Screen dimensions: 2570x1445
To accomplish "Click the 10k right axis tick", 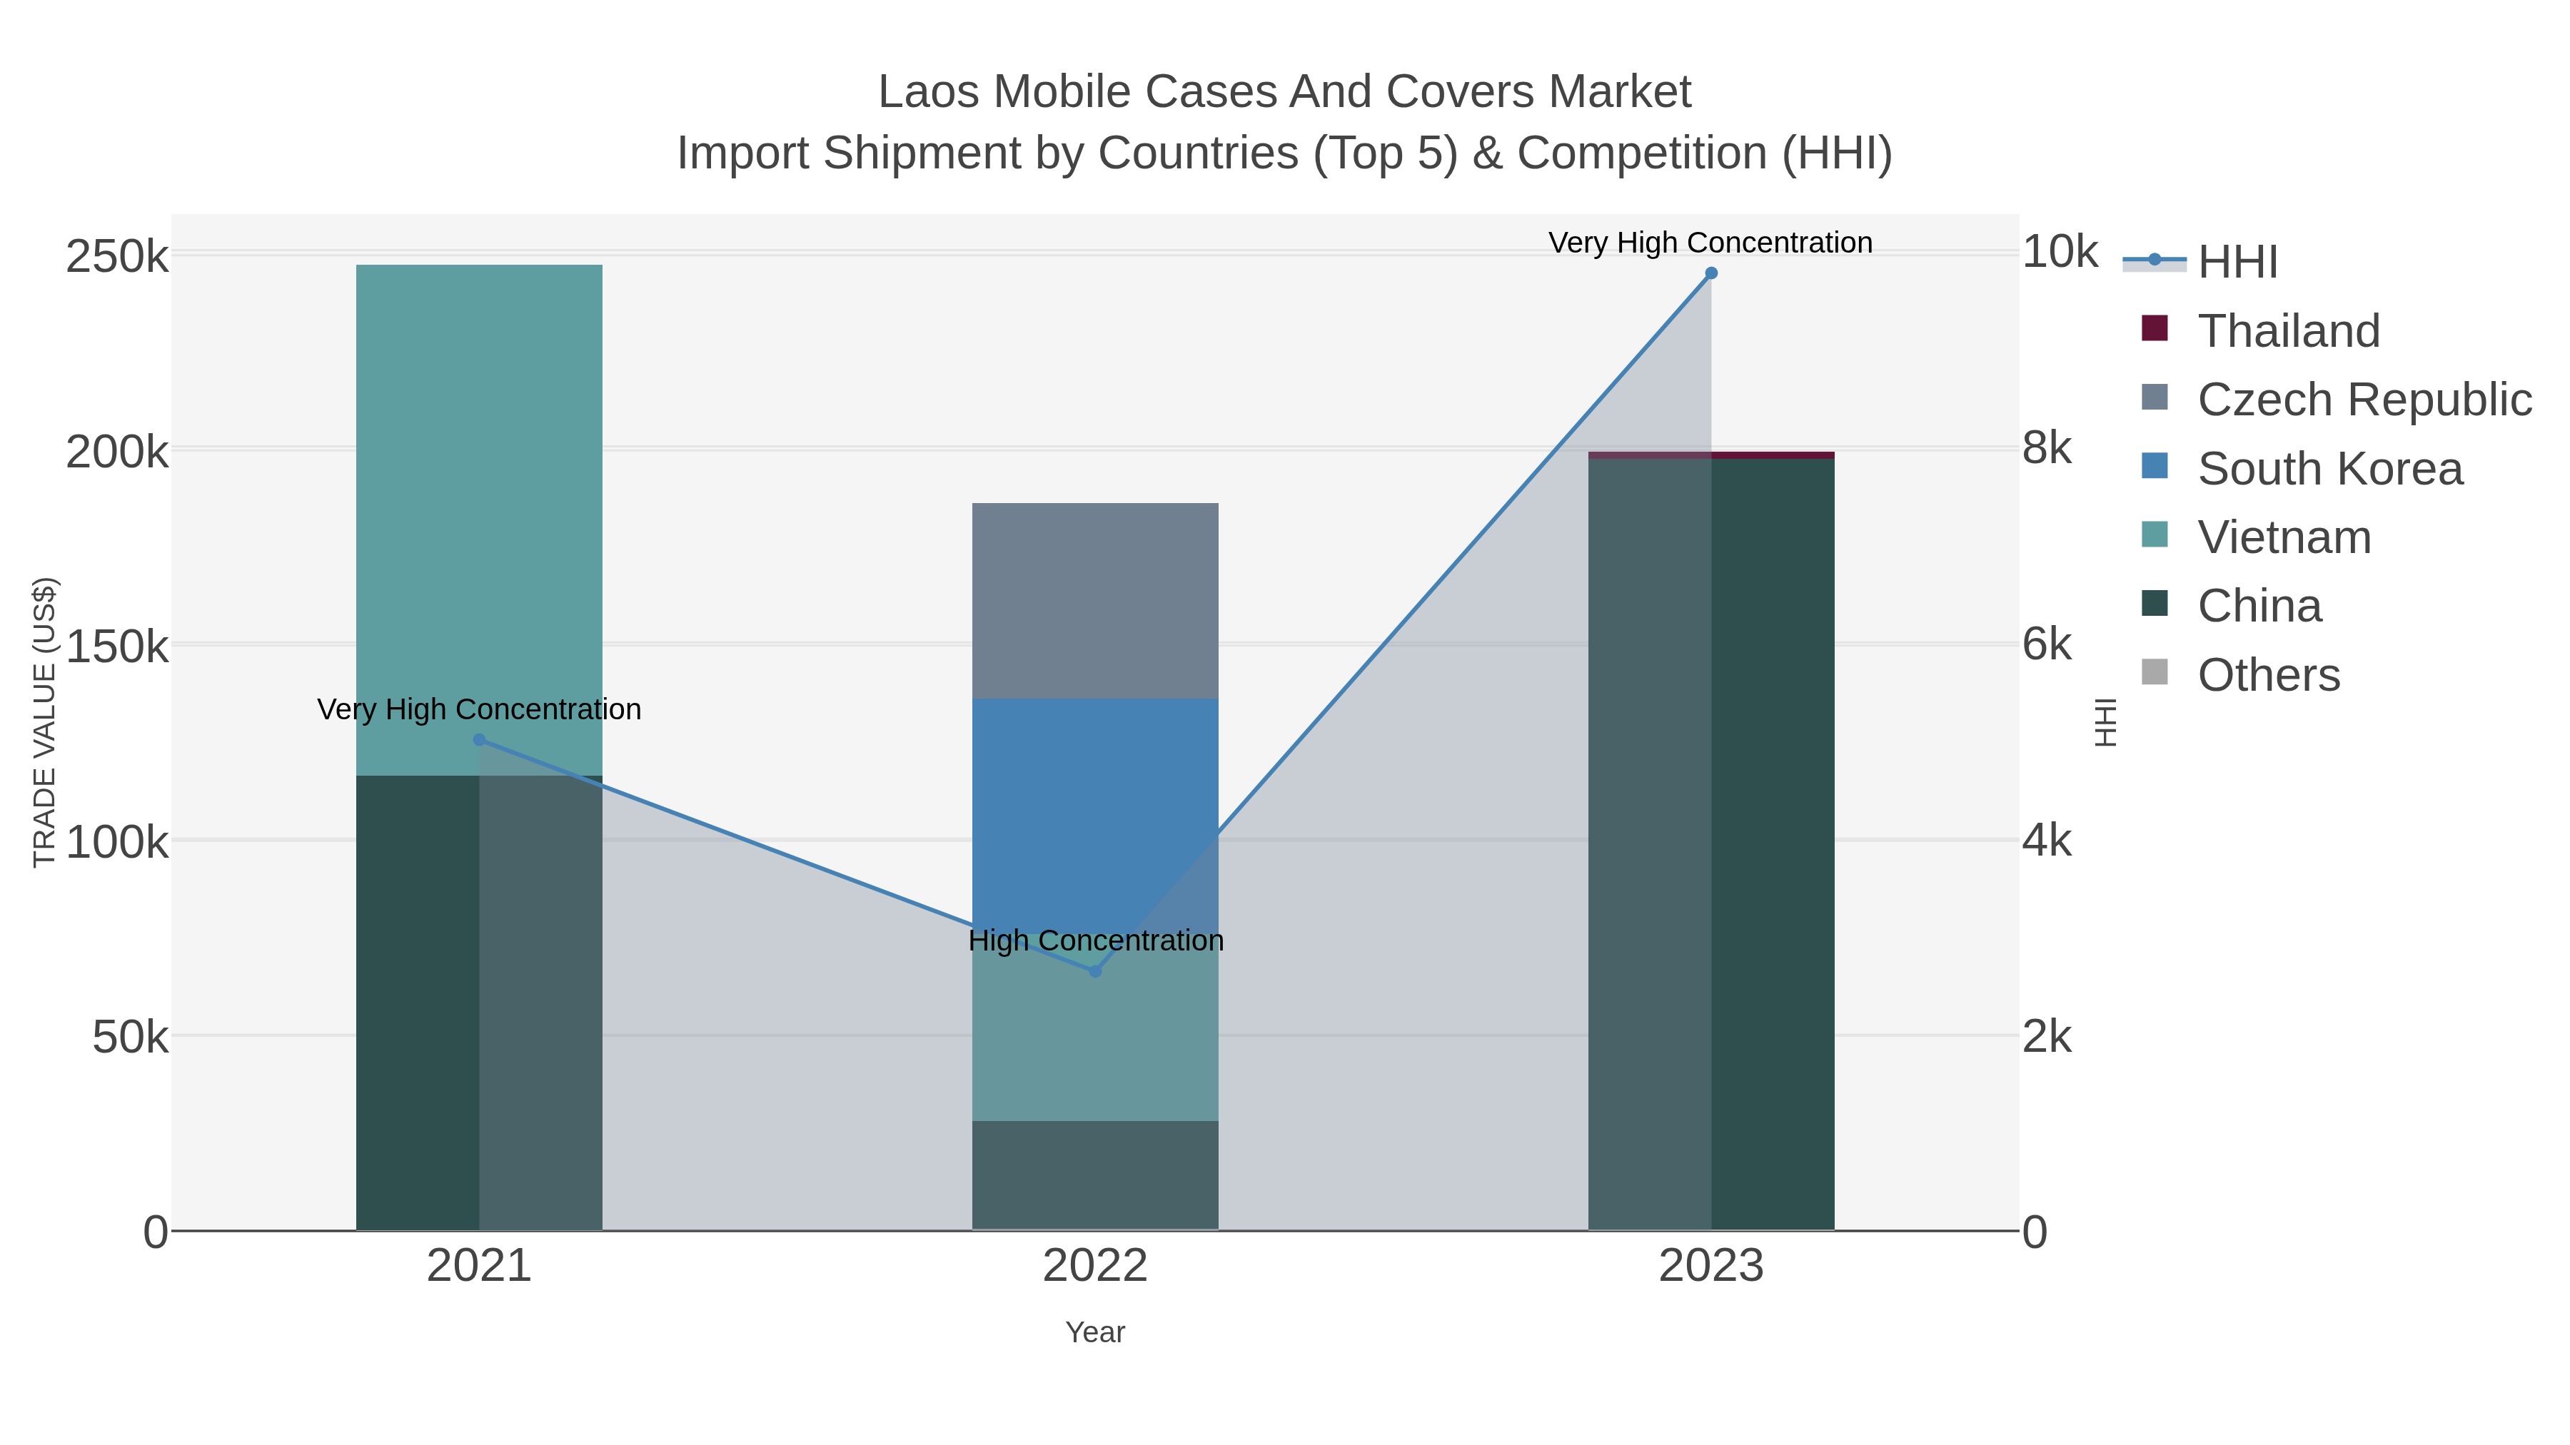I will click(2060, 253).
